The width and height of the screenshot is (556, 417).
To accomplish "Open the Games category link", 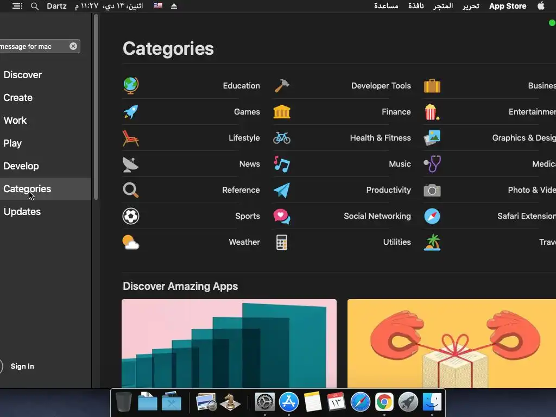I will click(247, 112).
